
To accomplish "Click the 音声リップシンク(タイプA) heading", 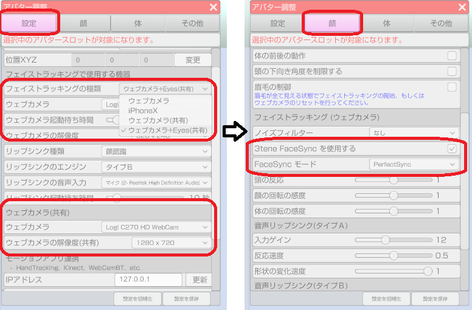I will coord(301,226).
